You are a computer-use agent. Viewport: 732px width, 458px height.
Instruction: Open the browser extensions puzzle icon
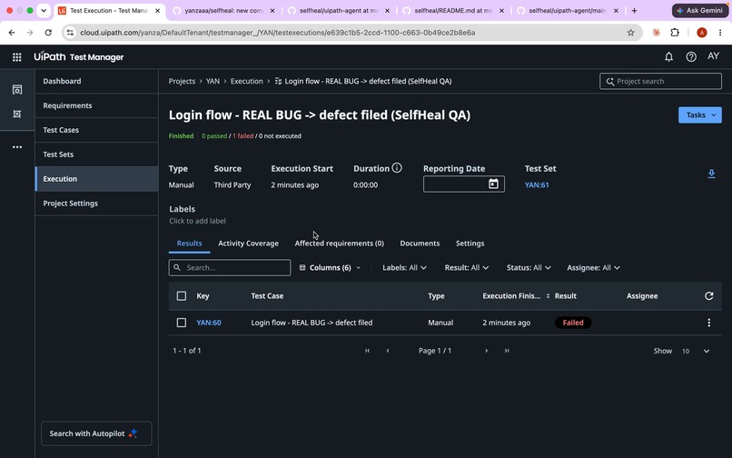(675, 32)
